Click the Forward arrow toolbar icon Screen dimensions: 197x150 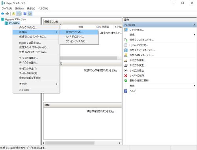7,13
